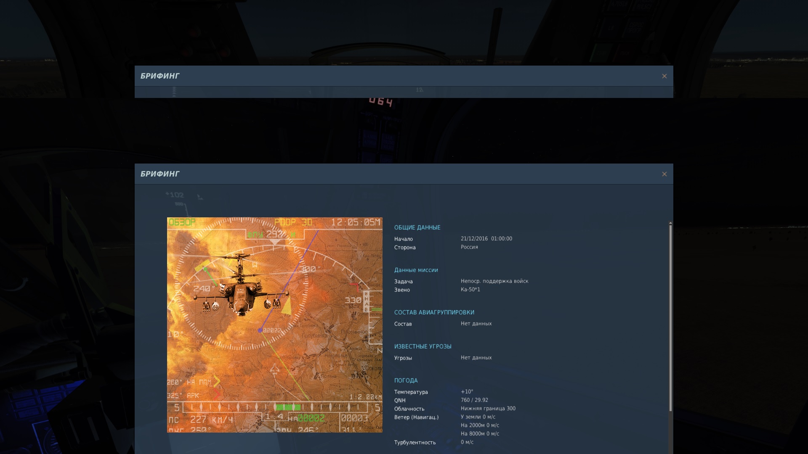Click the lower БРИФИНГ window title
Viewport: 808px width, 454px height.
tap(160, 174)
